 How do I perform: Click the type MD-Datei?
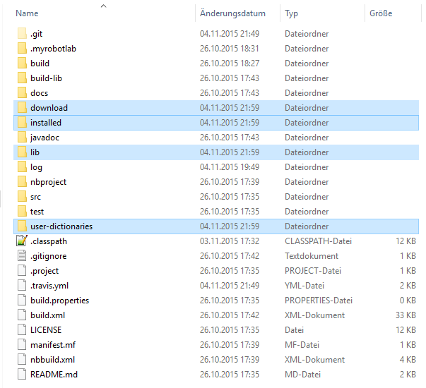302,375
